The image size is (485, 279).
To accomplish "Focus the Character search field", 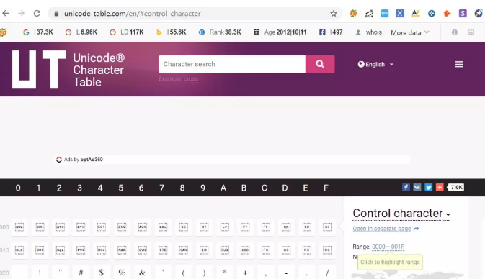I will point(232,64).
